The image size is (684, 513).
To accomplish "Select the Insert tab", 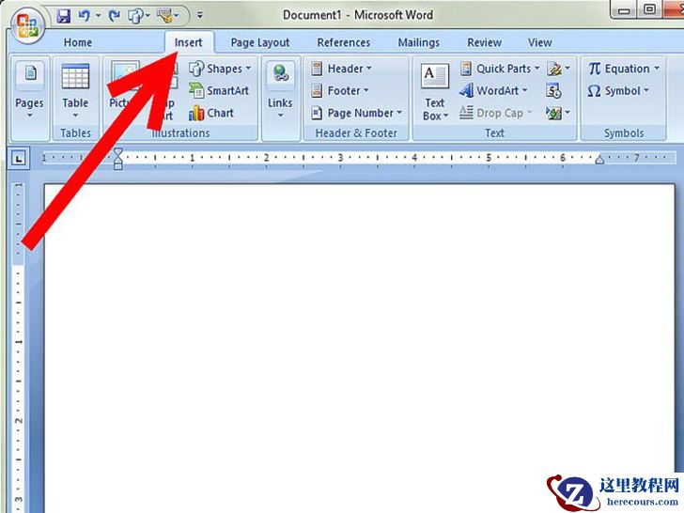I will click(x=189, y=42).
